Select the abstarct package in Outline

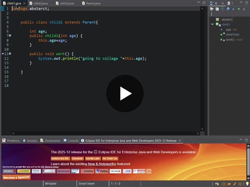[227, 20]
